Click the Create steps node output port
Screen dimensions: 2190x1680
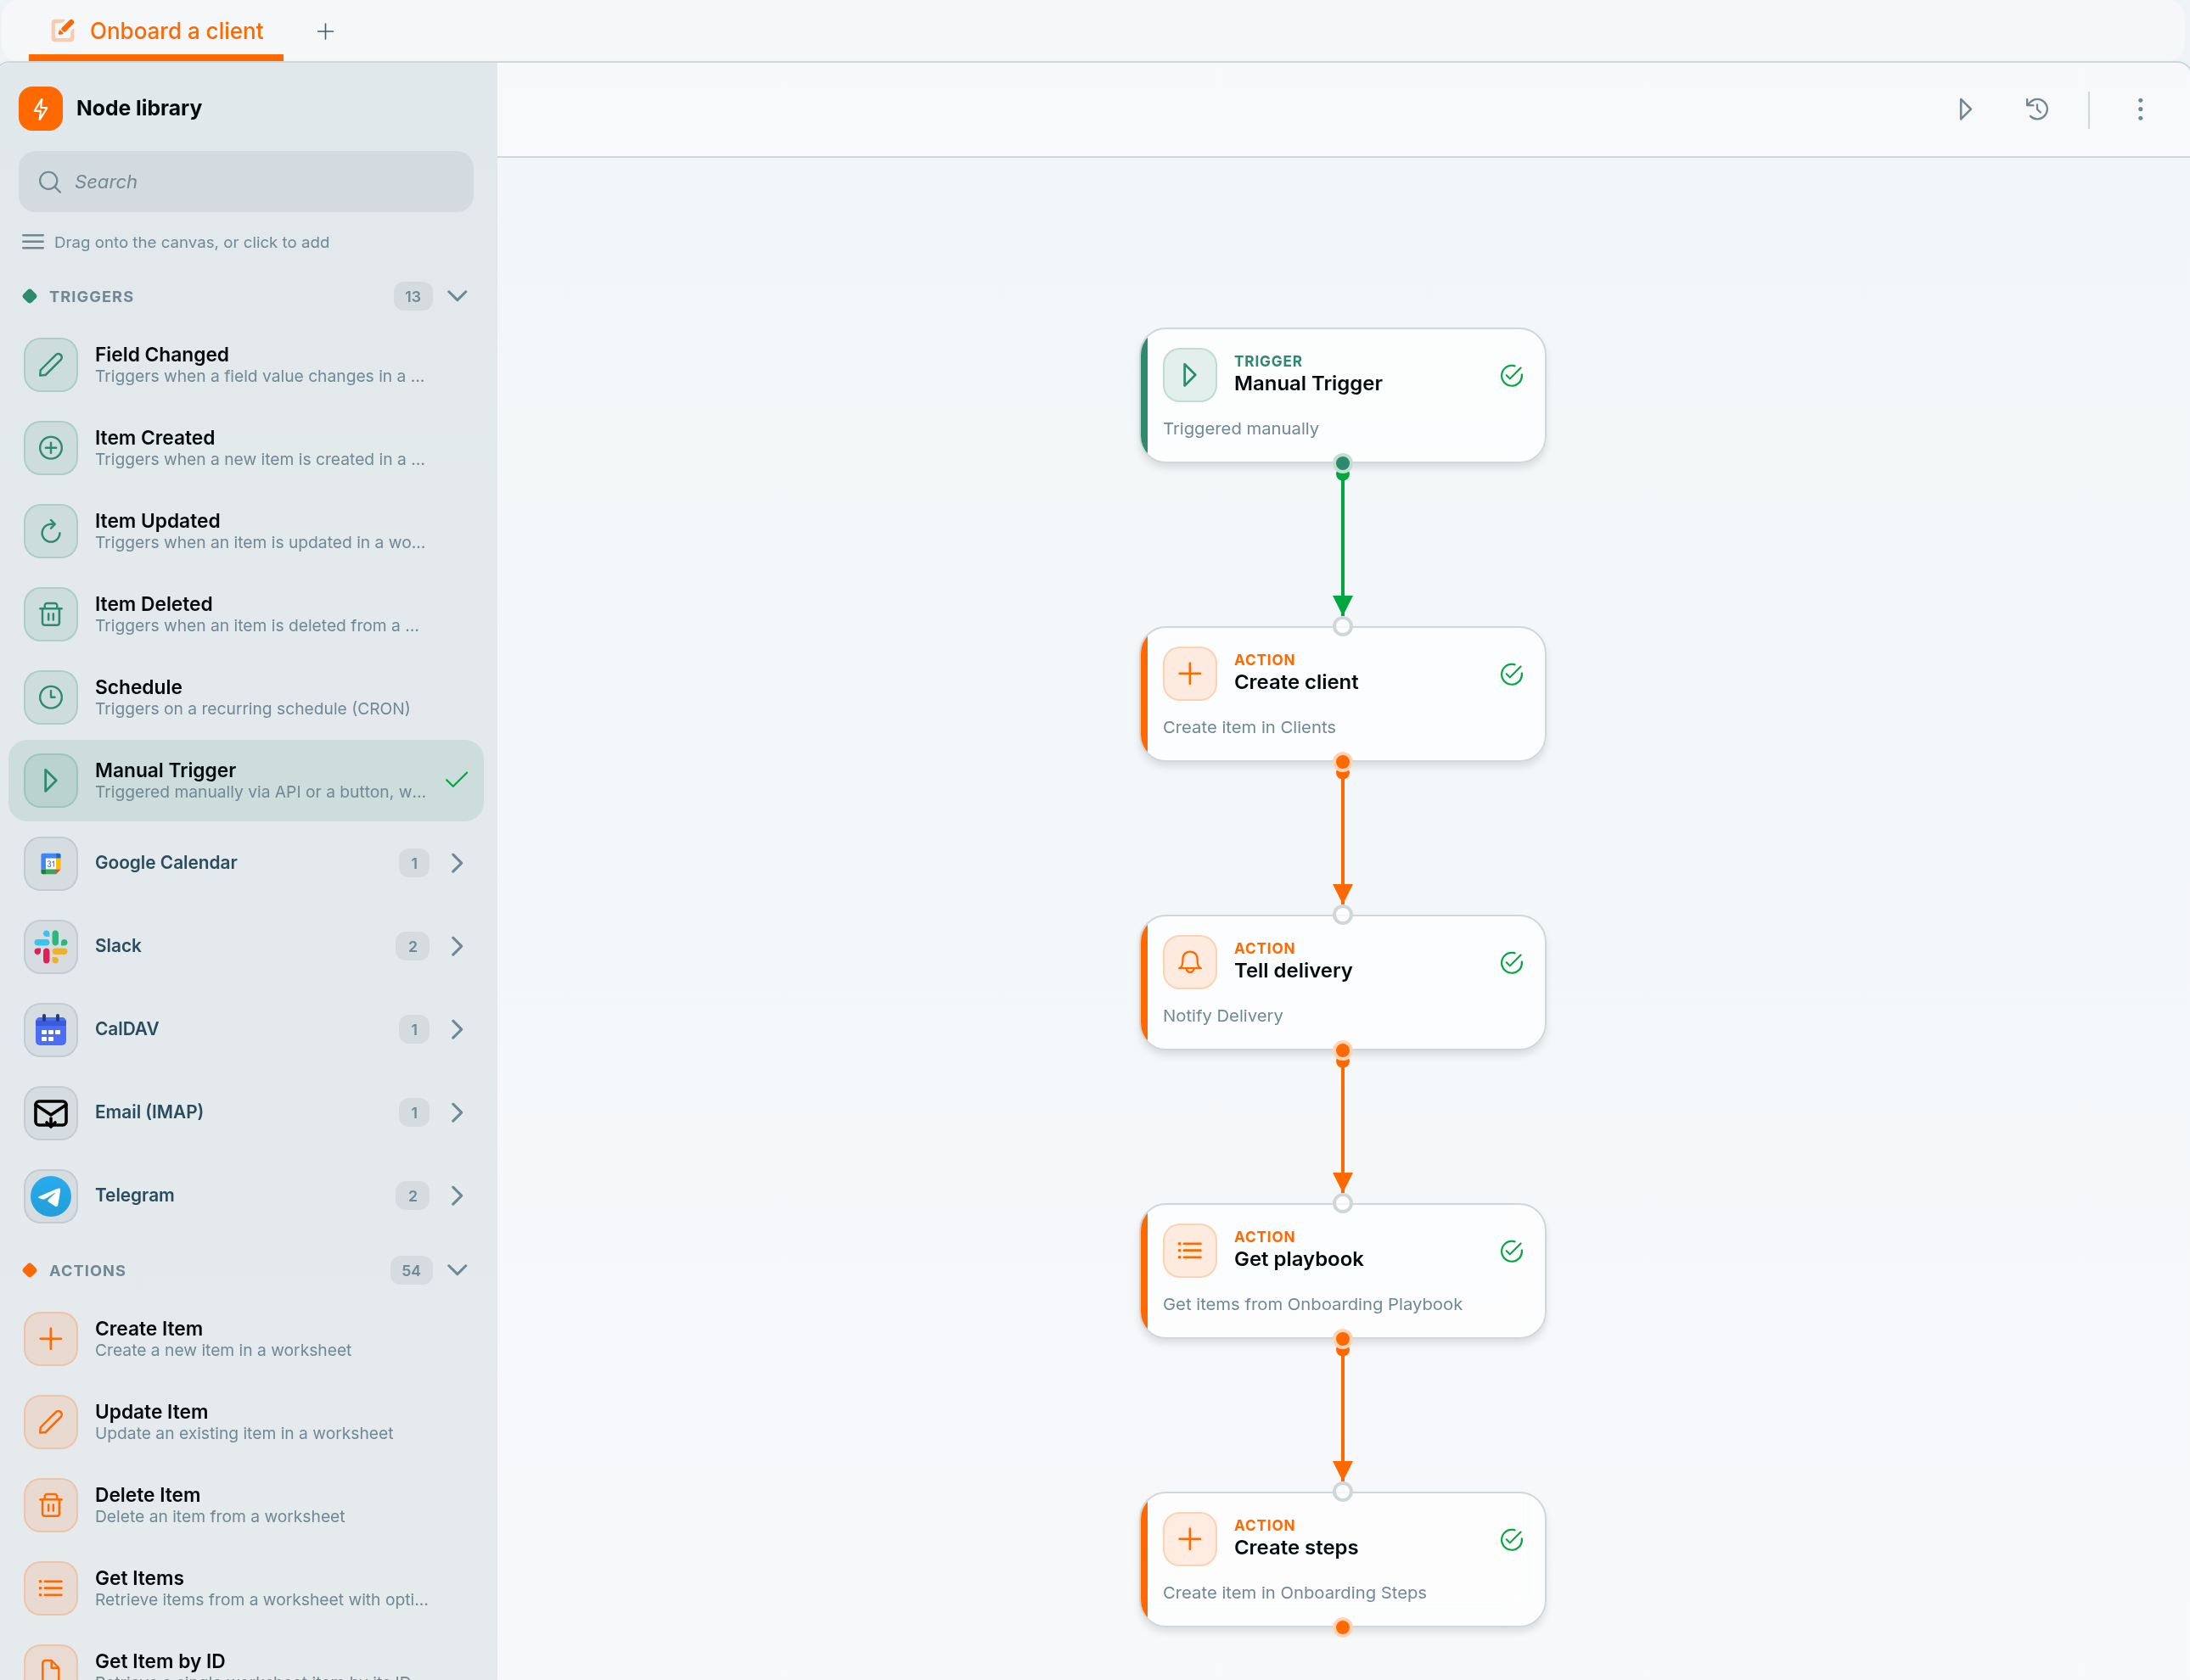coord(1343,1627)
